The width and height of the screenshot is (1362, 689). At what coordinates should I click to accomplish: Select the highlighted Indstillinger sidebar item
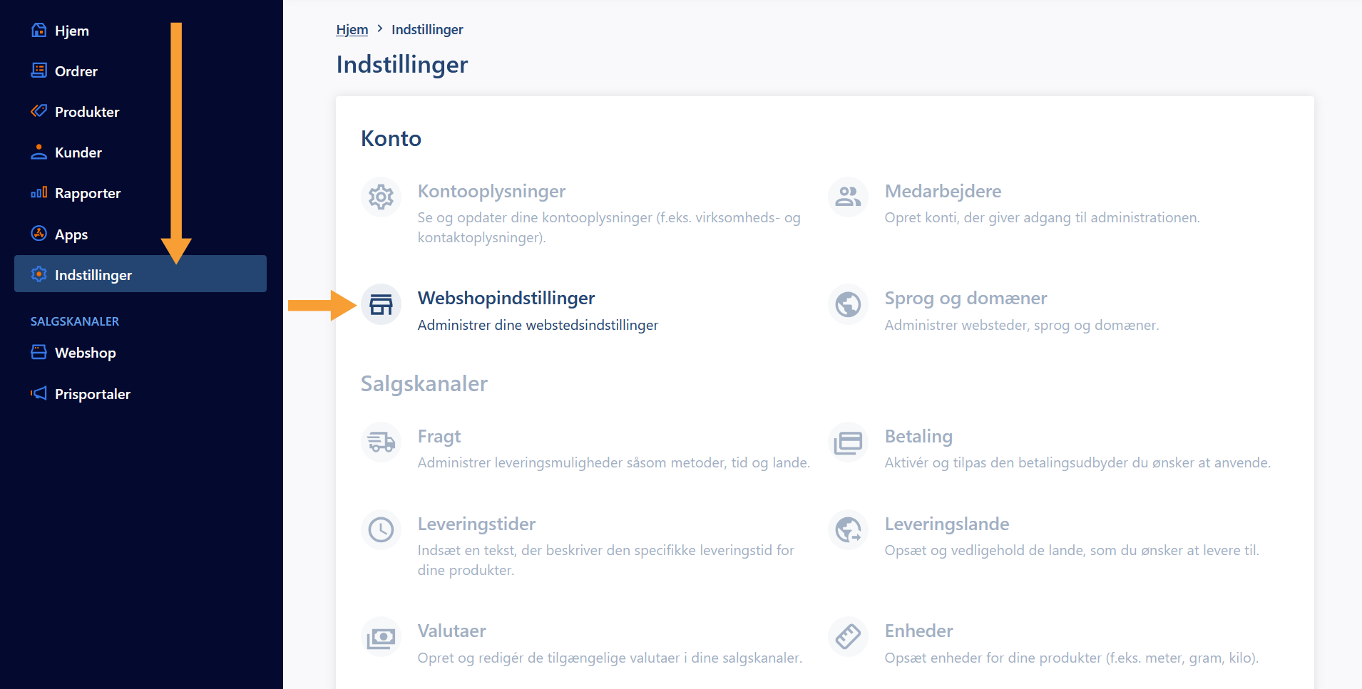93,275
